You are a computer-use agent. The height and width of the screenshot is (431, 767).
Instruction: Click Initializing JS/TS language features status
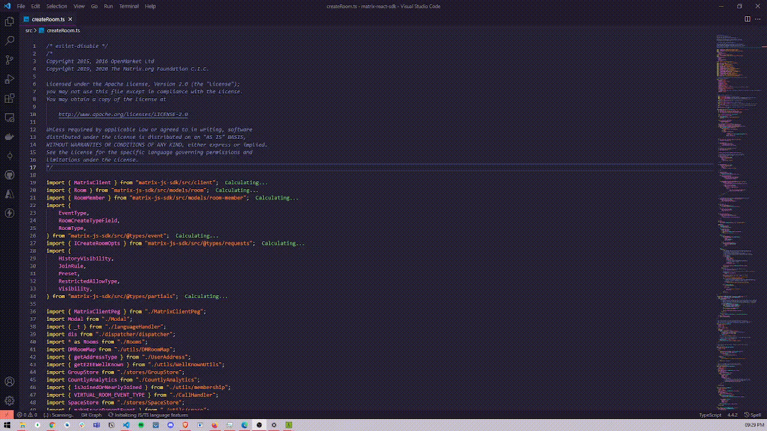pos(148,415)
